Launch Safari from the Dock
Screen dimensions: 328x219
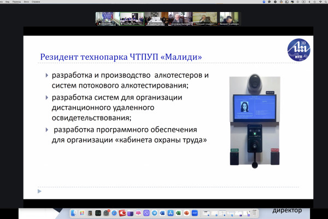114,213
